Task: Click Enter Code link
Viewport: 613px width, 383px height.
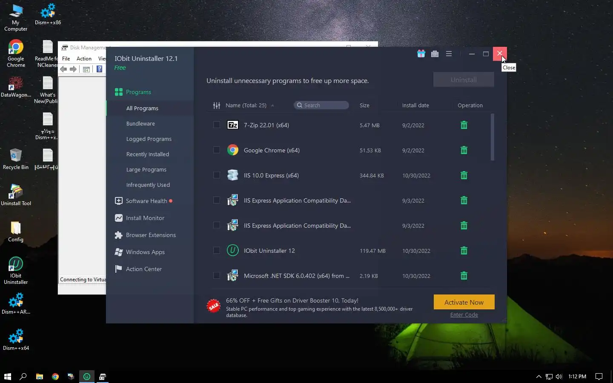Action: tap(464, 314)
